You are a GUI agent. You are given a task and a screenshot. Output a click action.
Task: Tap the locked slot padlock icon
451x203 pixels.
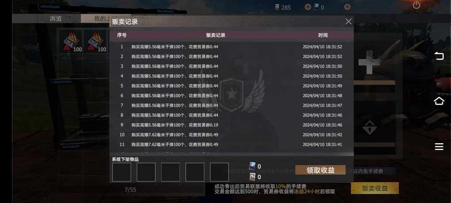(370, 128)
